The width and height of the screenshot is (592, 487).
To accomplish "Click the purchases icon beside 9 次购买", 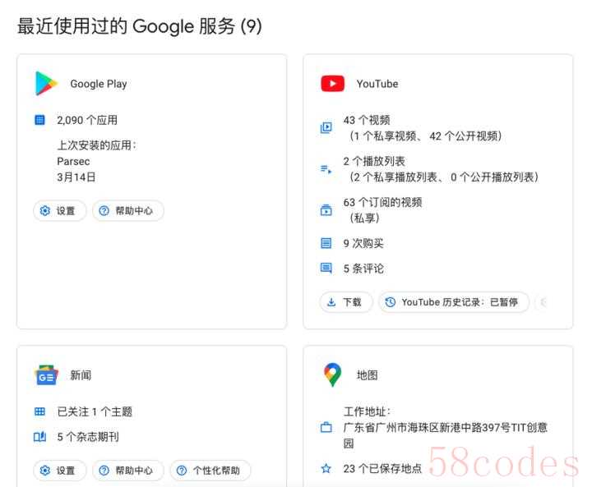I will pyautogui.click(x=326, y=243).
